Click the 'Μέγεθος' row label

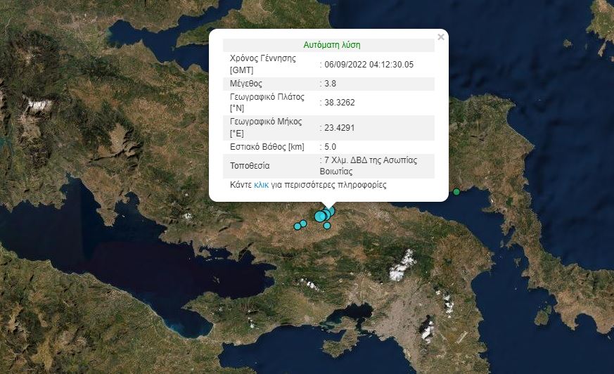coord(246,84)
